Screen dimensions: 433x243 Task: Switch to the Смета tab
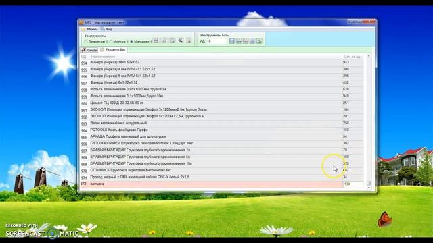click(x=89, y=50)
